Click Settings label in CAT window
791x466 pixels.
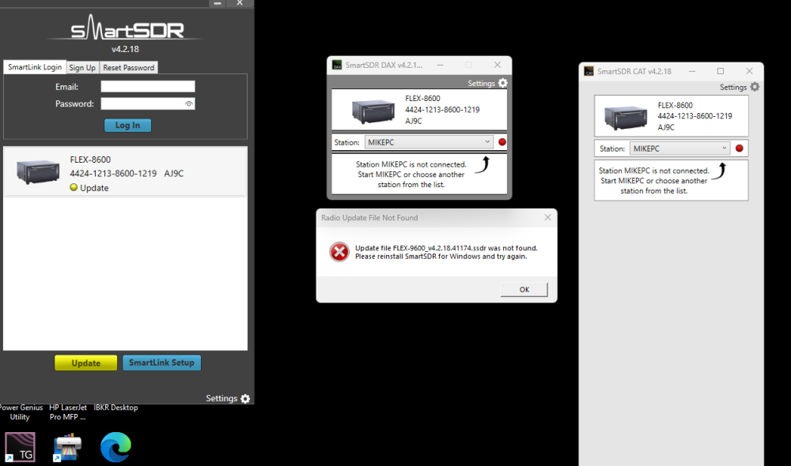click(x=733, y=87)
